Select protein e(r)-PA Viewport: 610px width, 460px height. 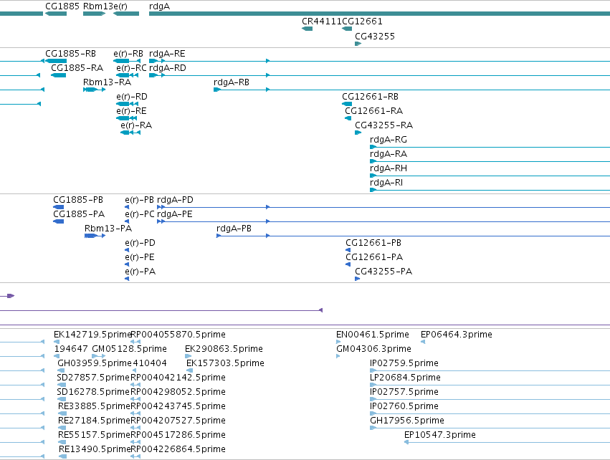(x=140, y=272)
